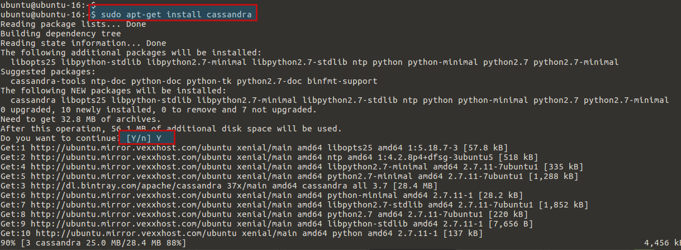This screenshot has height=250, width=681.
Task: Click the 90% cassandra download progress line
Action: (x=93, y=243)
